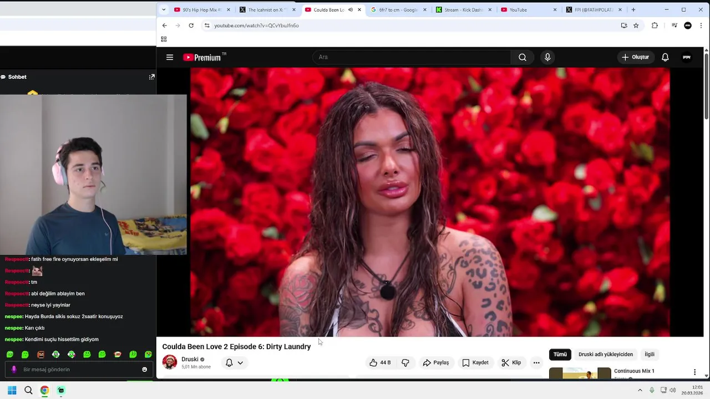Reload the page in Chrome
The image size is (710, 399).
click(x=191, y=25)
